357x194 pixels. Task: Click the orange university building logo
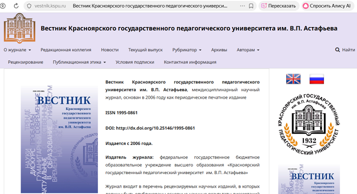pos(19,28)
